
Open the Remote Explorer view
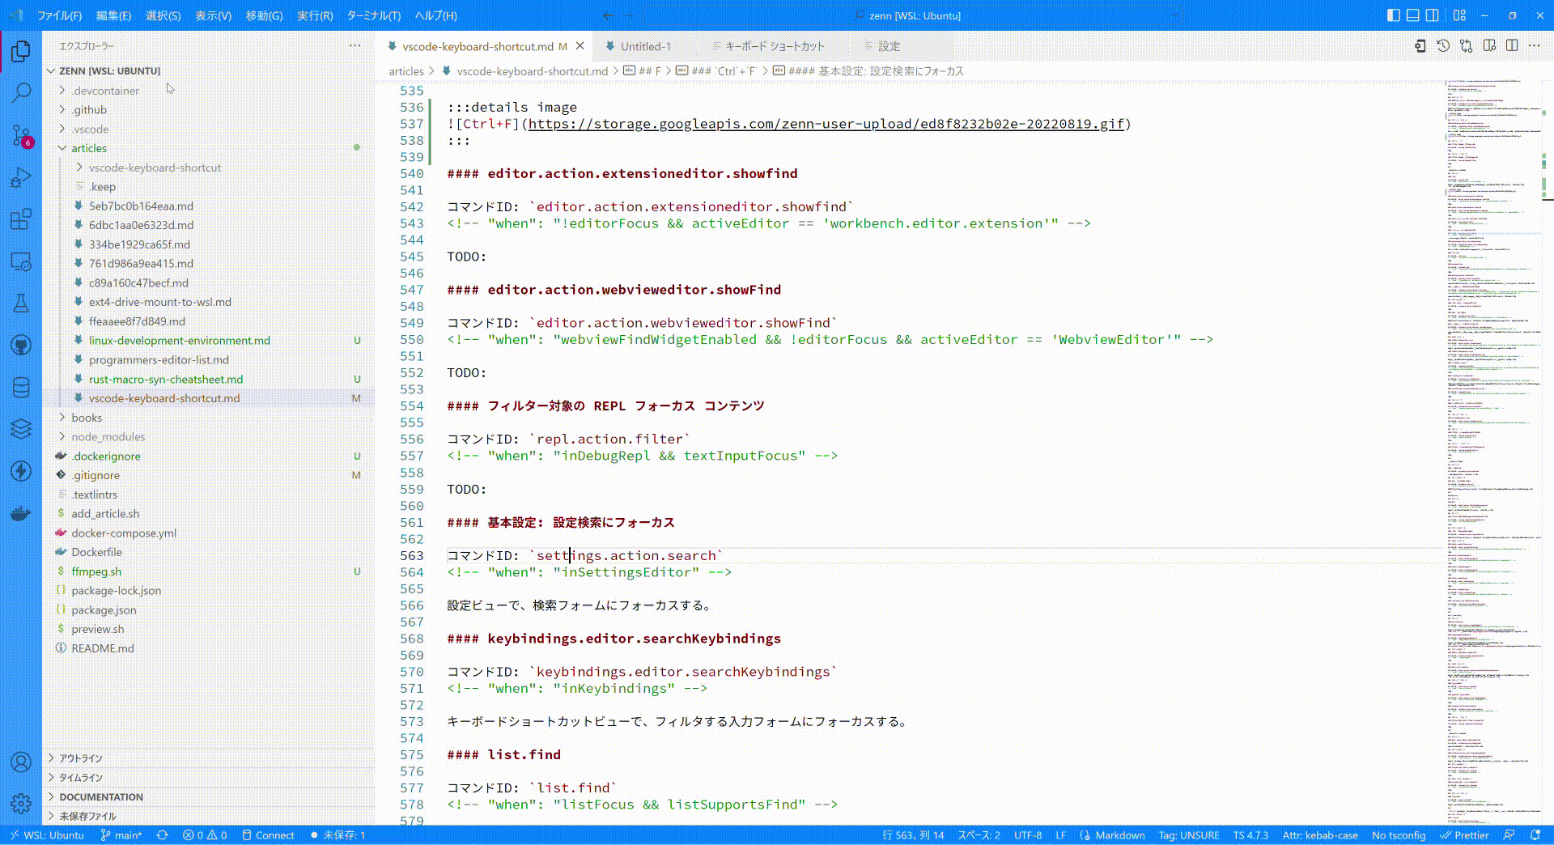pyautogui.click(x=21, y=261)
